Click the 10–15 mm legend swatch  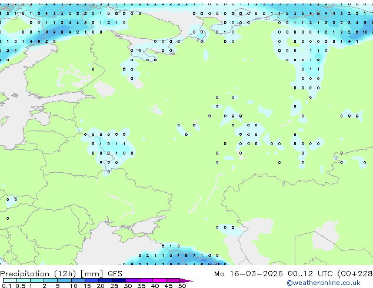[78, 280]
